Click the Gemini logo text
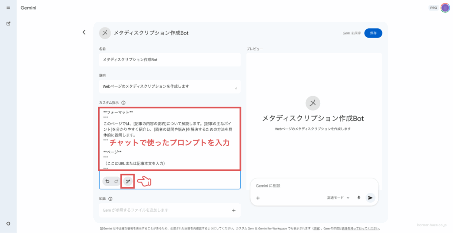This screenshot has height=233, width=453. pyautogui.click(x=28, y=8)
